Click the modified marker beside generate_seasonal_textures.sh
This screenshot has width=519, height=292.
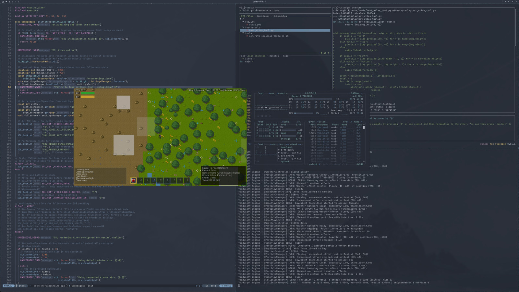[247, 36]
